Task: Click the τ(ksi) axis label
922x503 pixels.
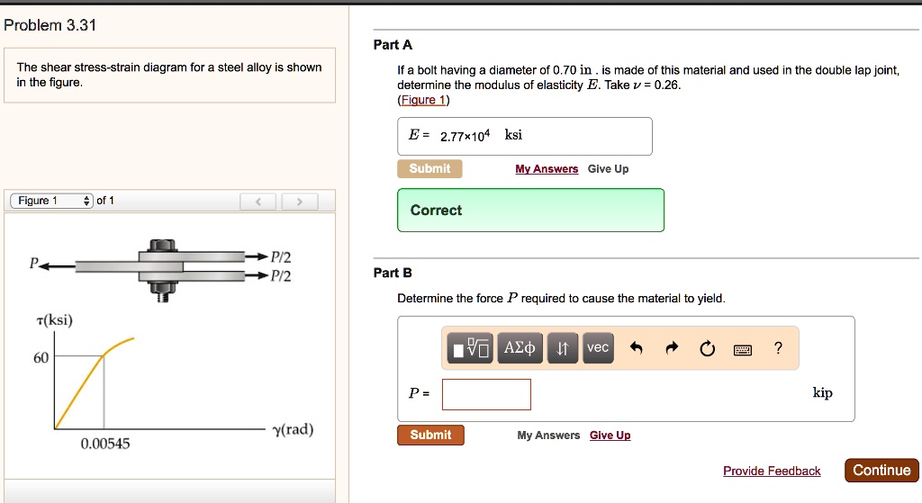Action: pyautogui.click(x=54, y=320)
